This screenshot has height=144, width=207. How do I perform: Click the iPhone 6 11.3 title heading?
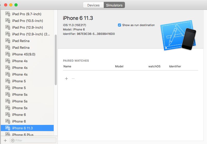pyautogui.click(x=78, y=18)
